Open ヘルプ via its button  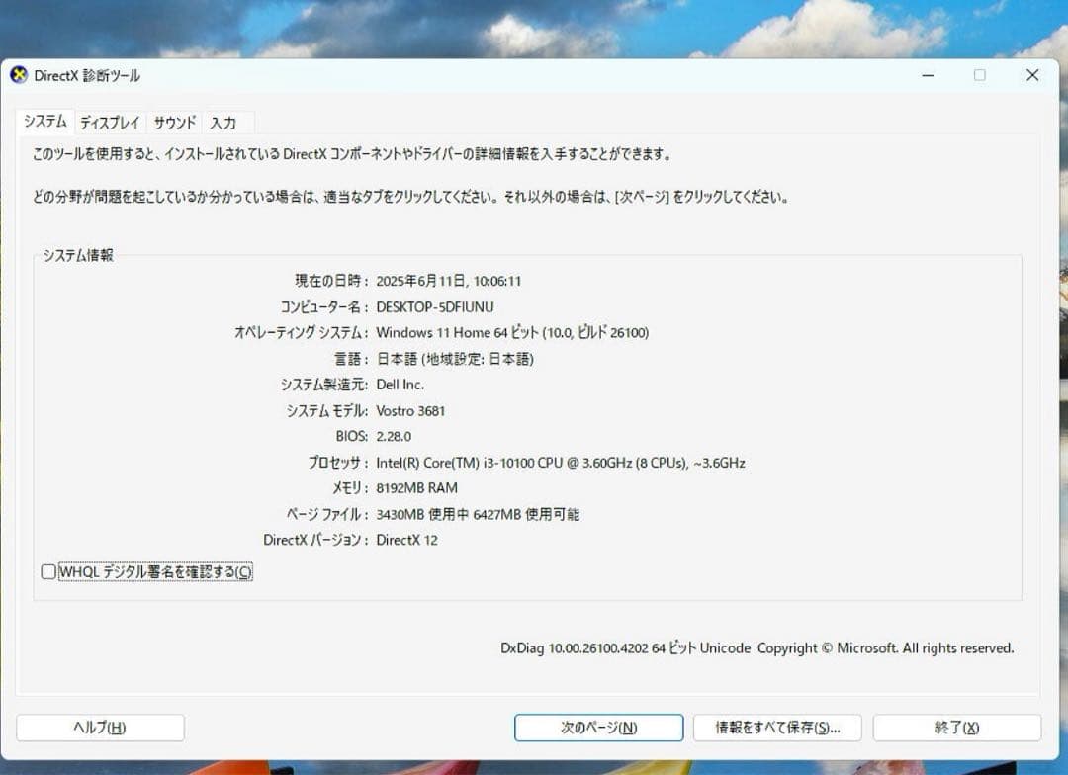pyautogui.click(x=99, y=727)
